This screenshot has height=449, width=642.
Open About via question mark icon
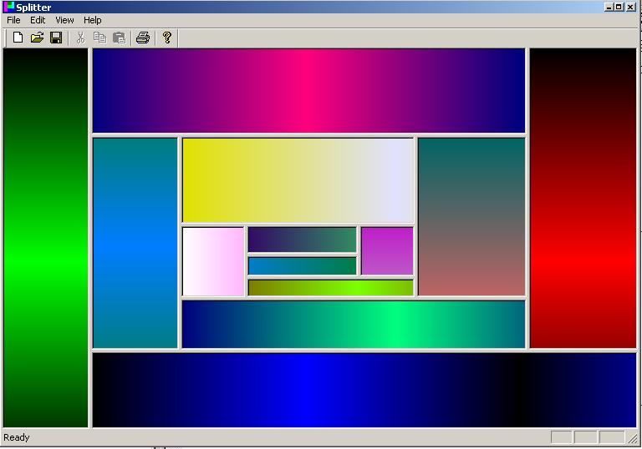click(x=166, y=38)
